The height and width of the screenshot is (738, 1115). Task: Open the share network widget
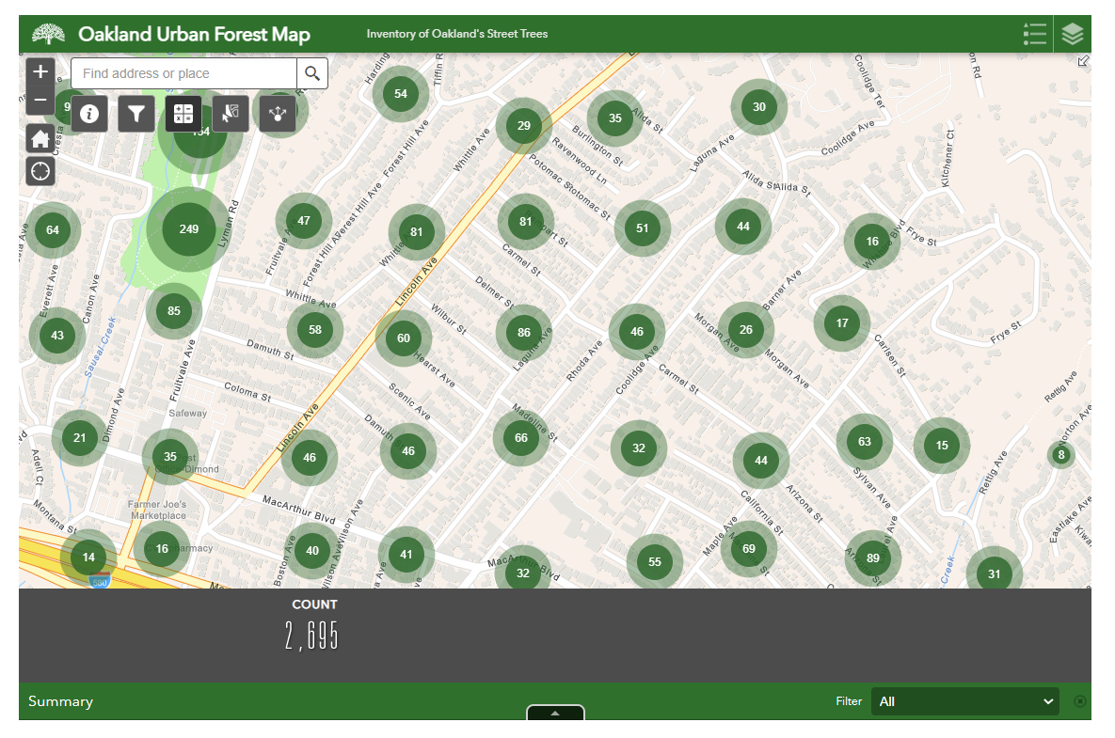278,114
